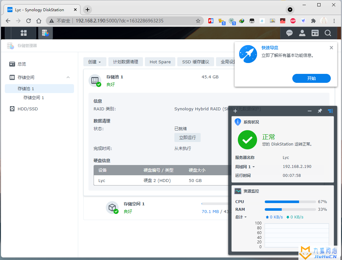Click the Hot Spare button
This screenshot has width=342, height=260.
(x=160, y=62)
